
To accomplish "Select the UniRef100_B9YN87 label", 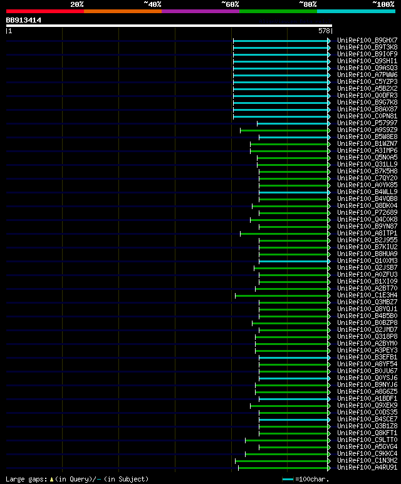I will 367,227.
